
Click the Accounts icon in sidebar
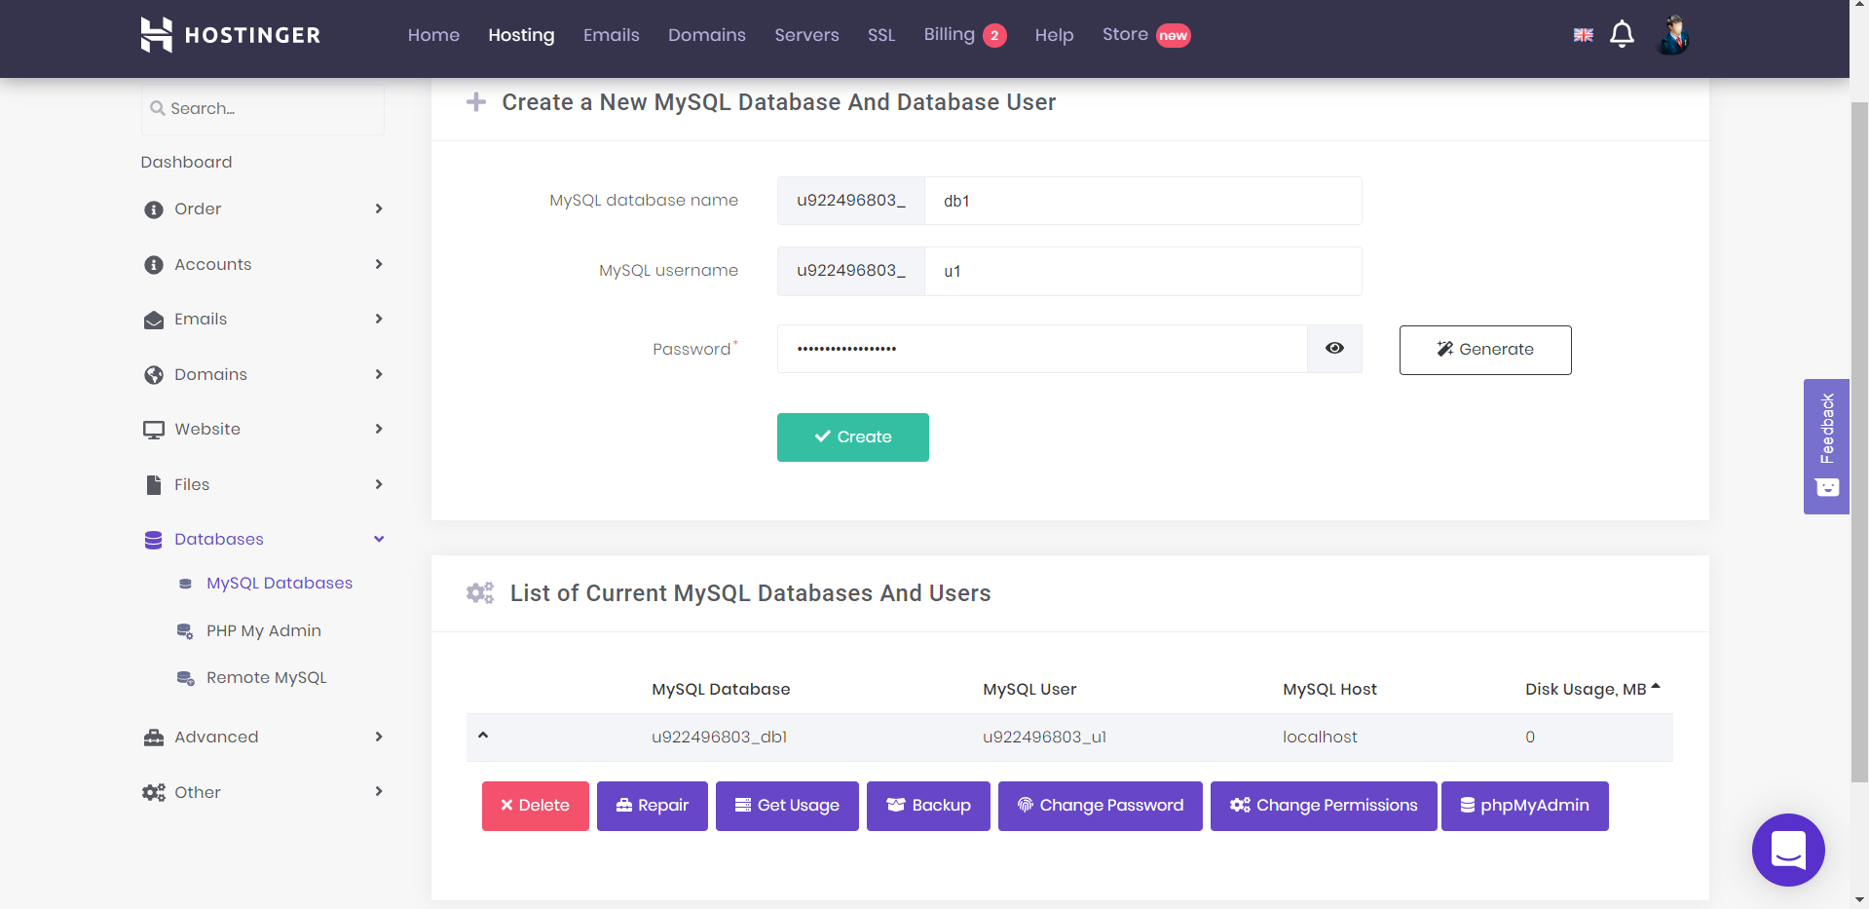click(154, 265)
